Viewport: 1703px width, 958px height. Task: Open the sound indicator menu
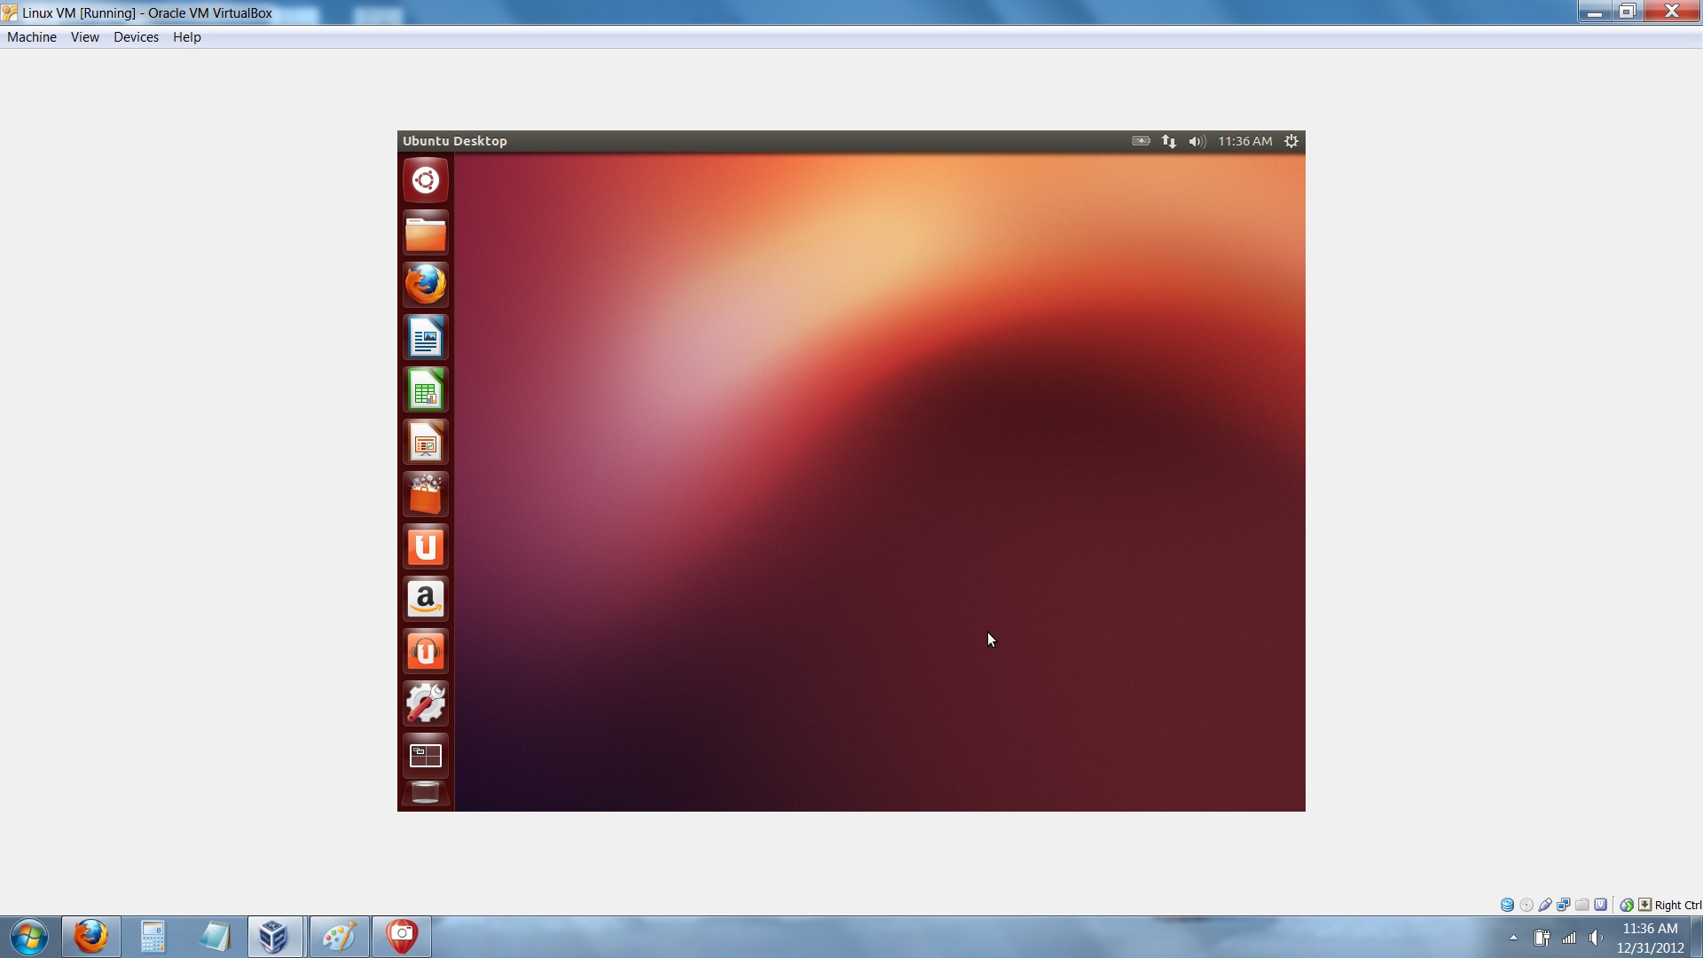click(1197, 141)
